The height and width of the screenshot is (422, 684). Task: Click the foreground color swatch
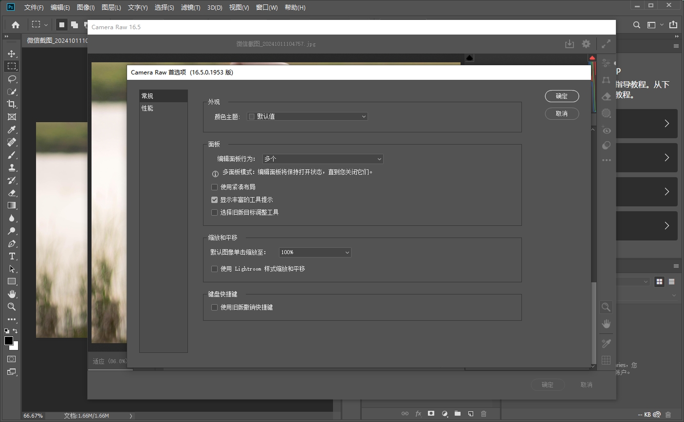[x=9, y=341]
